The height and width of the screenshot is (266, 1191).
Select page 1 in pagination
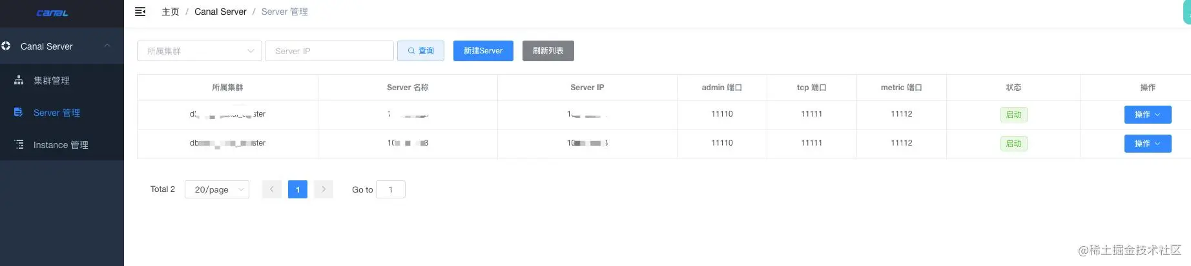pos(298,189)
